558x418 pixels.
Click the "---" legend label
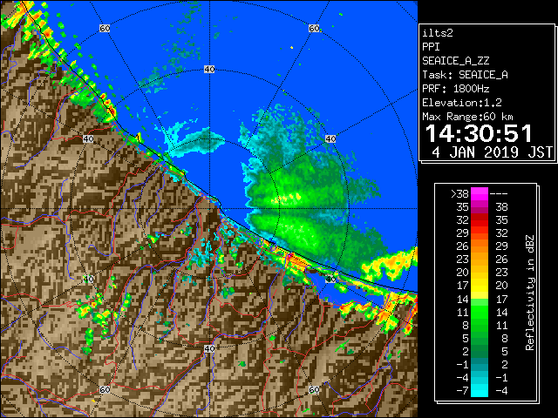pos(499,194)
